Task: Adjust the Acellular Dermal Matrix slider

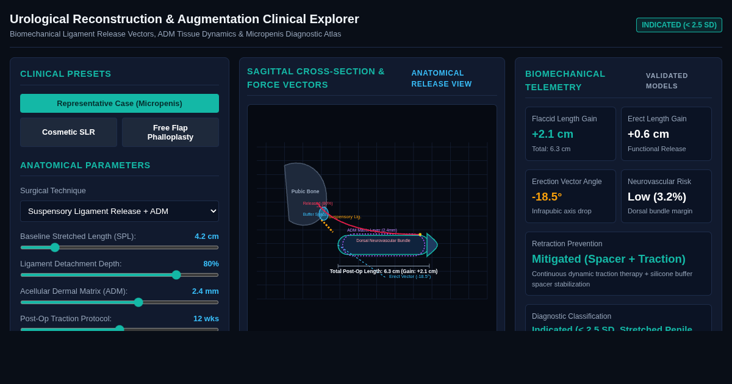Action: tap(120, 302)
